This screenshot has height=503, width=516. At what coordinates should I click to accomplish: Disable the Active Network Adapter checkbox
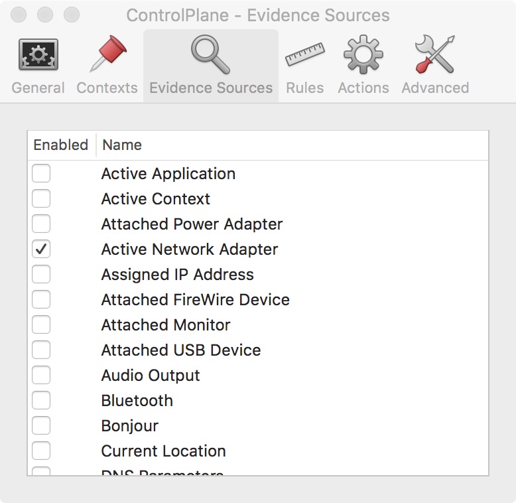click(x=41, y=249)
